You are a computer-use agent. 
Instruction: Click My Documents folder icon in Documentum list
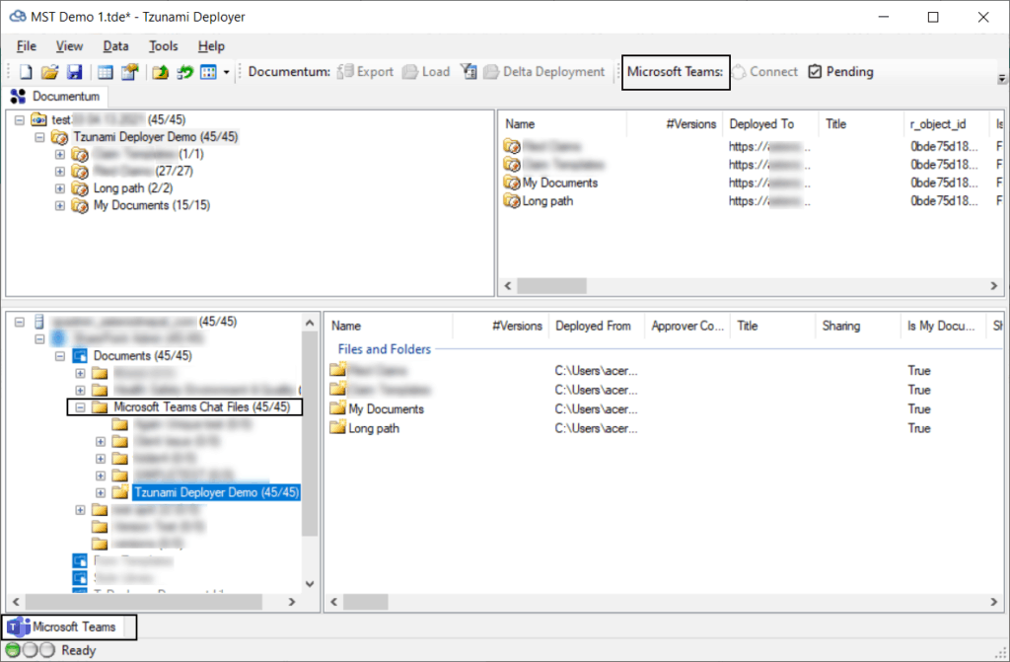[x=512, y=184]
